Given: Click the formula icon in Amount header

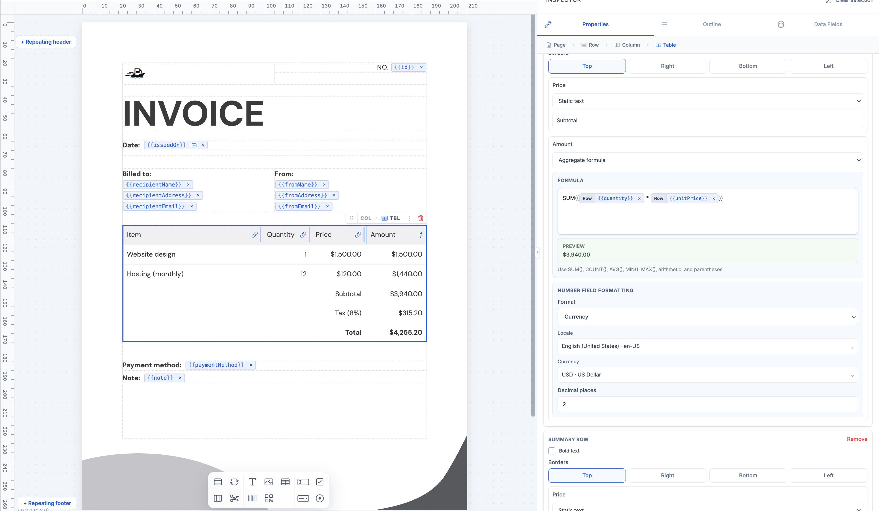Looking at the screenshot, I should (x=421, y=234).
